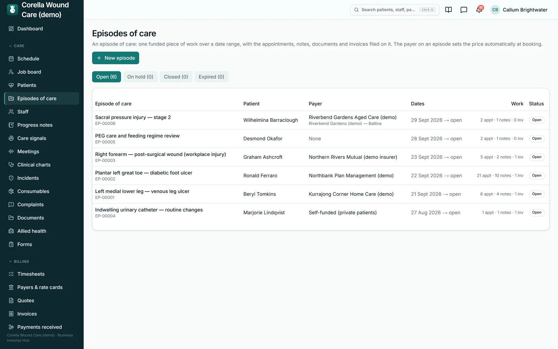Open the Staff page
The width and height of the screenshot is (558, 349).
(42, 112)
